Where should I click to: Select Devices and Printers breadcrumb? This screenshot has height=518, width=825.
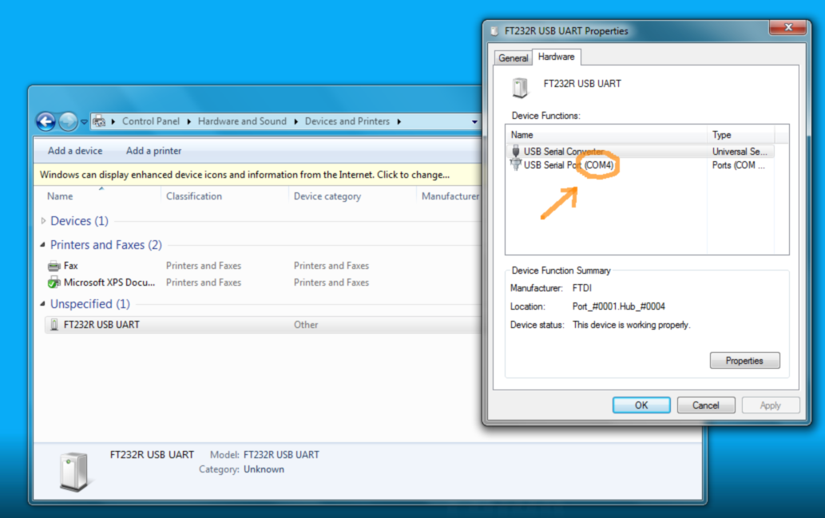pos(347,121)
